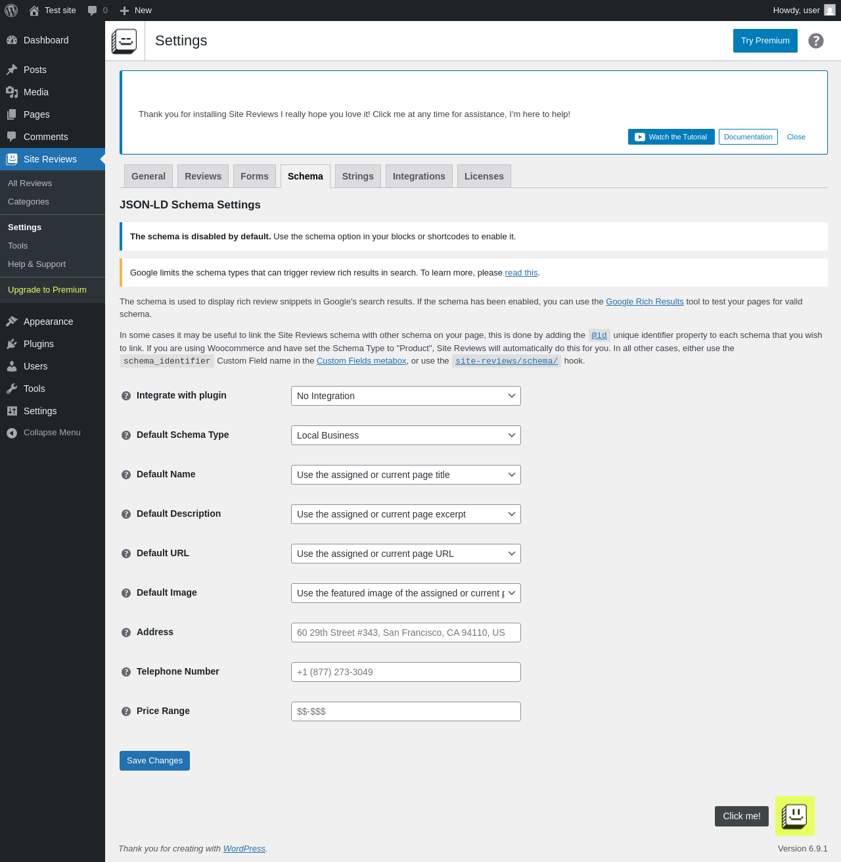This screenshot has width=841, height=862.
Task: Open the Documentation button
Action: tap(748, 137)
